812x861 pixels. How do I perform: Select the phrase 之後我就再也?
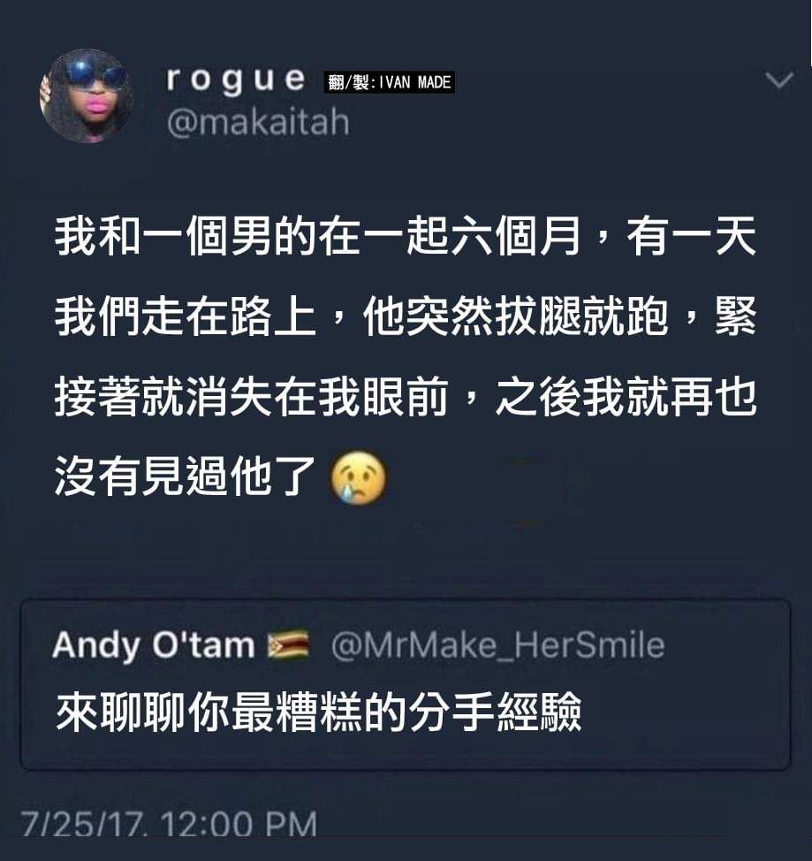point(626,396)
